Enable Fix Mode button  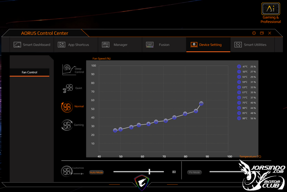[x=195, y=172]
